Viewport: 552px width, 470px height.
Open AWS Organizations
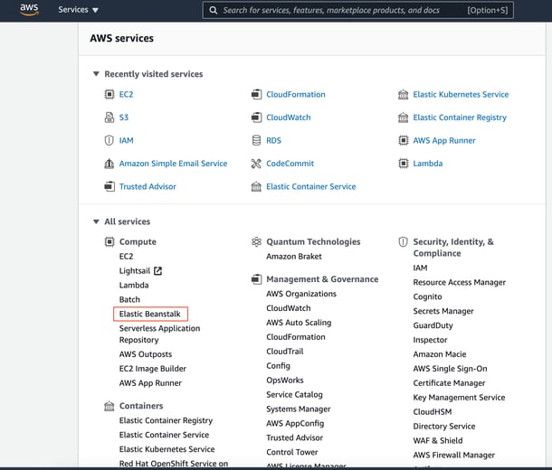301,294
